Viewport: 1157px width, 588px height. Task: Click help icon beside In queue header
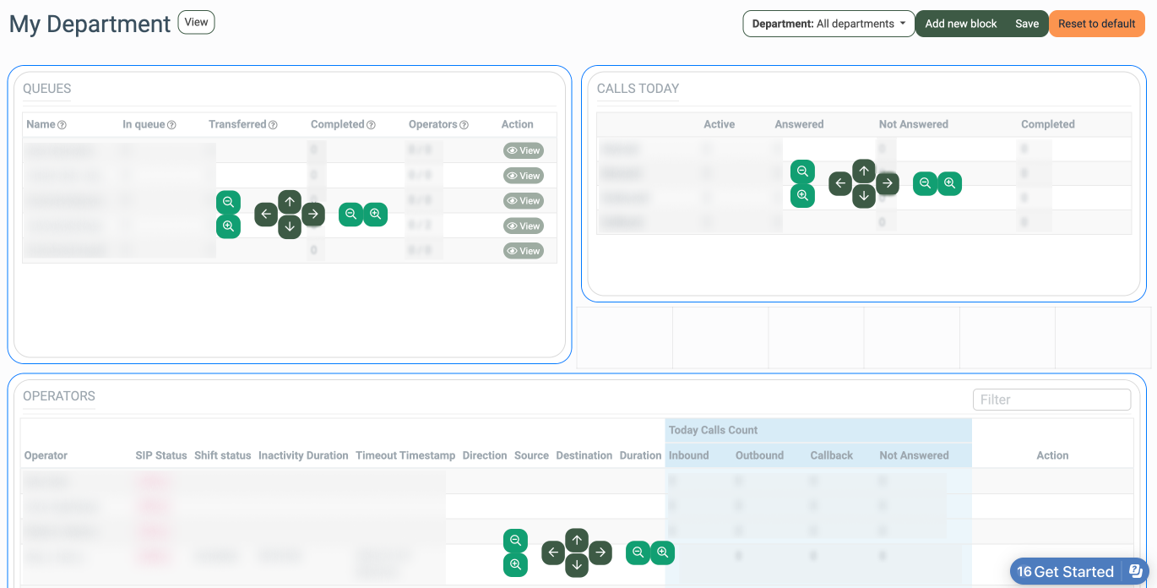coord(171,125)
